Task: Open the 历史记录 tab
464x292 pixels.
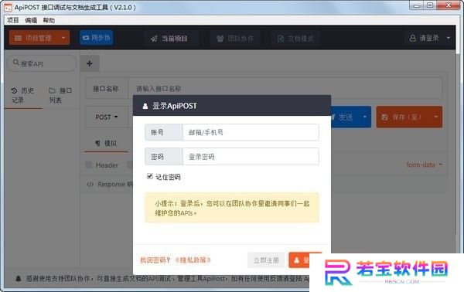Action: coord(22,95)
